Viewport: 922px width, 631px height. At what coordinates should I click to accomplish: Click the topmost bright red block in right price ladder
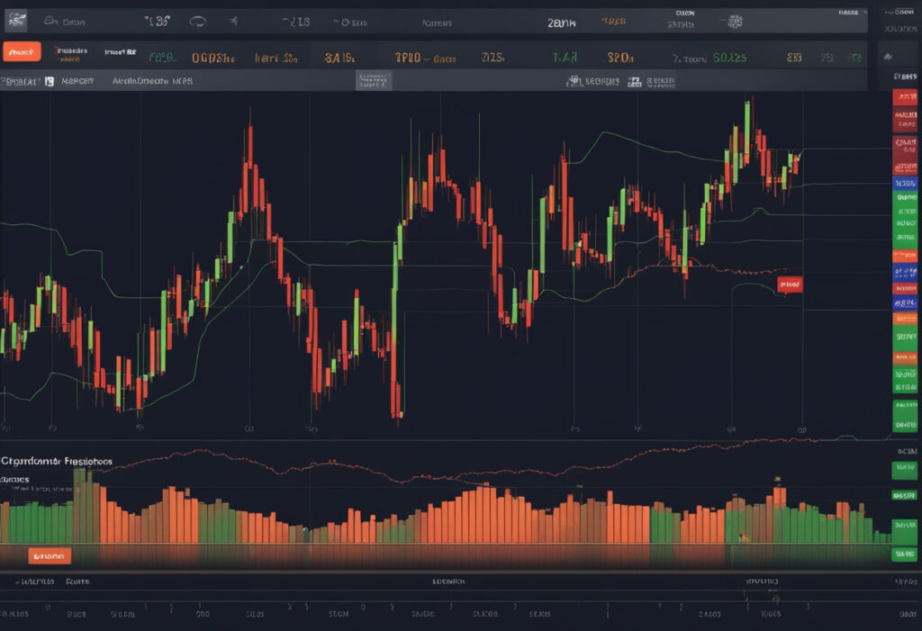[905, 97]
